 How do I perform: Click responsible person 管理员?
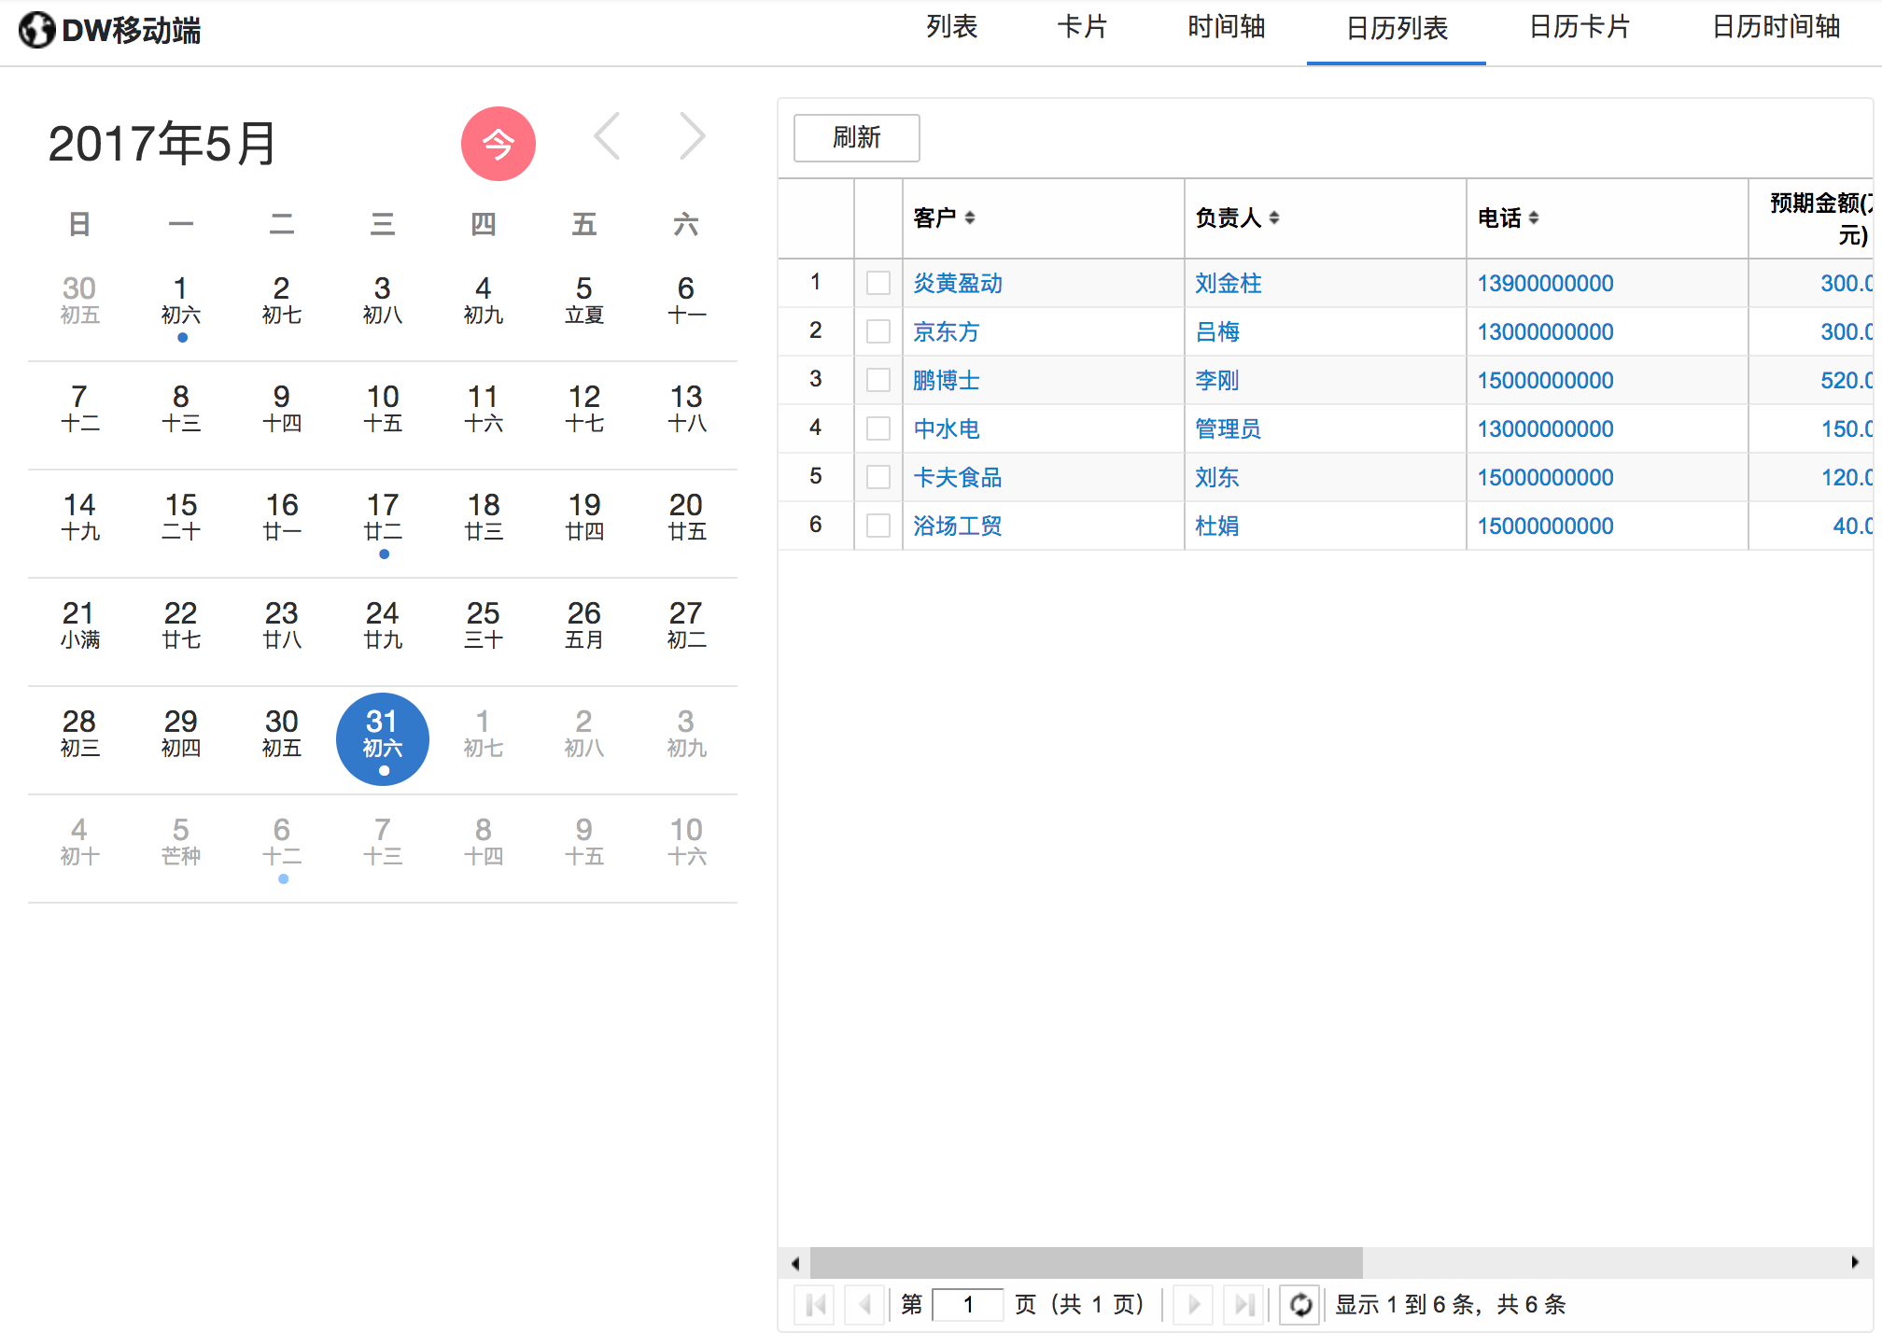tap(1229, 428)
